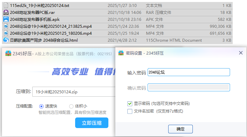This screenshot has height=137, width=247.
Task: Select file 2048地址发布器PC版.rar
Action: 33,12
